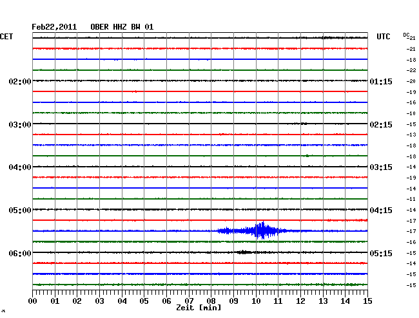
Task: Click the "Zeit [min]" axis title
Action: coord(199,308)
